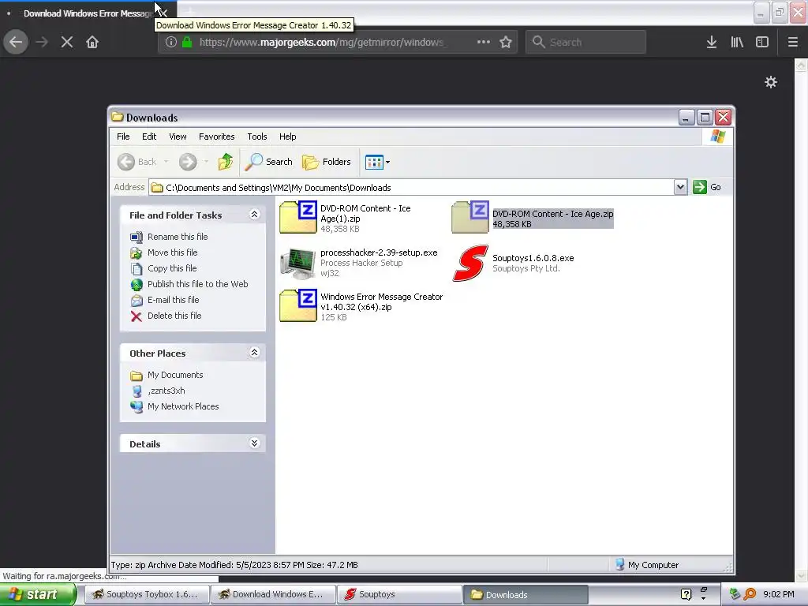Open the View menu
The image size is (808, 606).
pyautogui.click(x=178, y=137)
